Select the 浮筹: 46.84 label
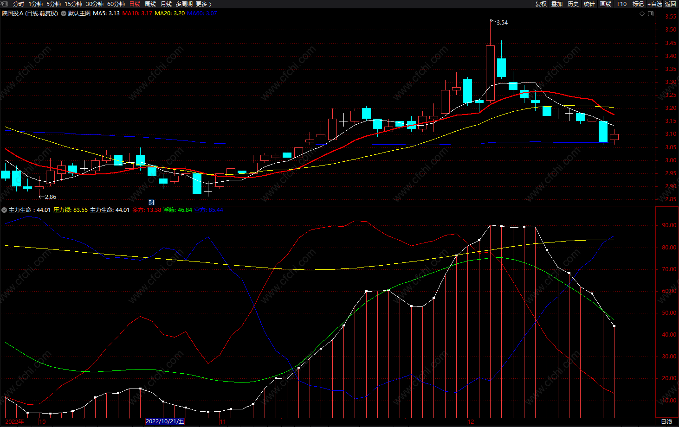679x427 pixels. [178, 210]
